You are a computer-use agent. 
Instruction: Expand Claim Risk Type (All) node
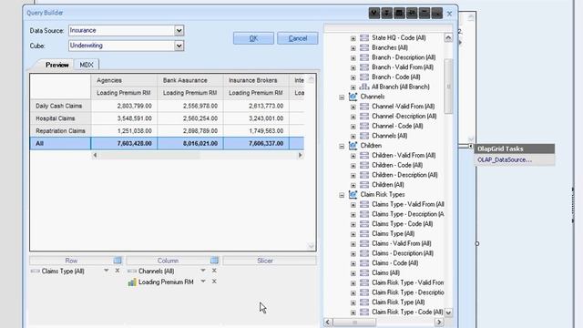tap(353, 302)
